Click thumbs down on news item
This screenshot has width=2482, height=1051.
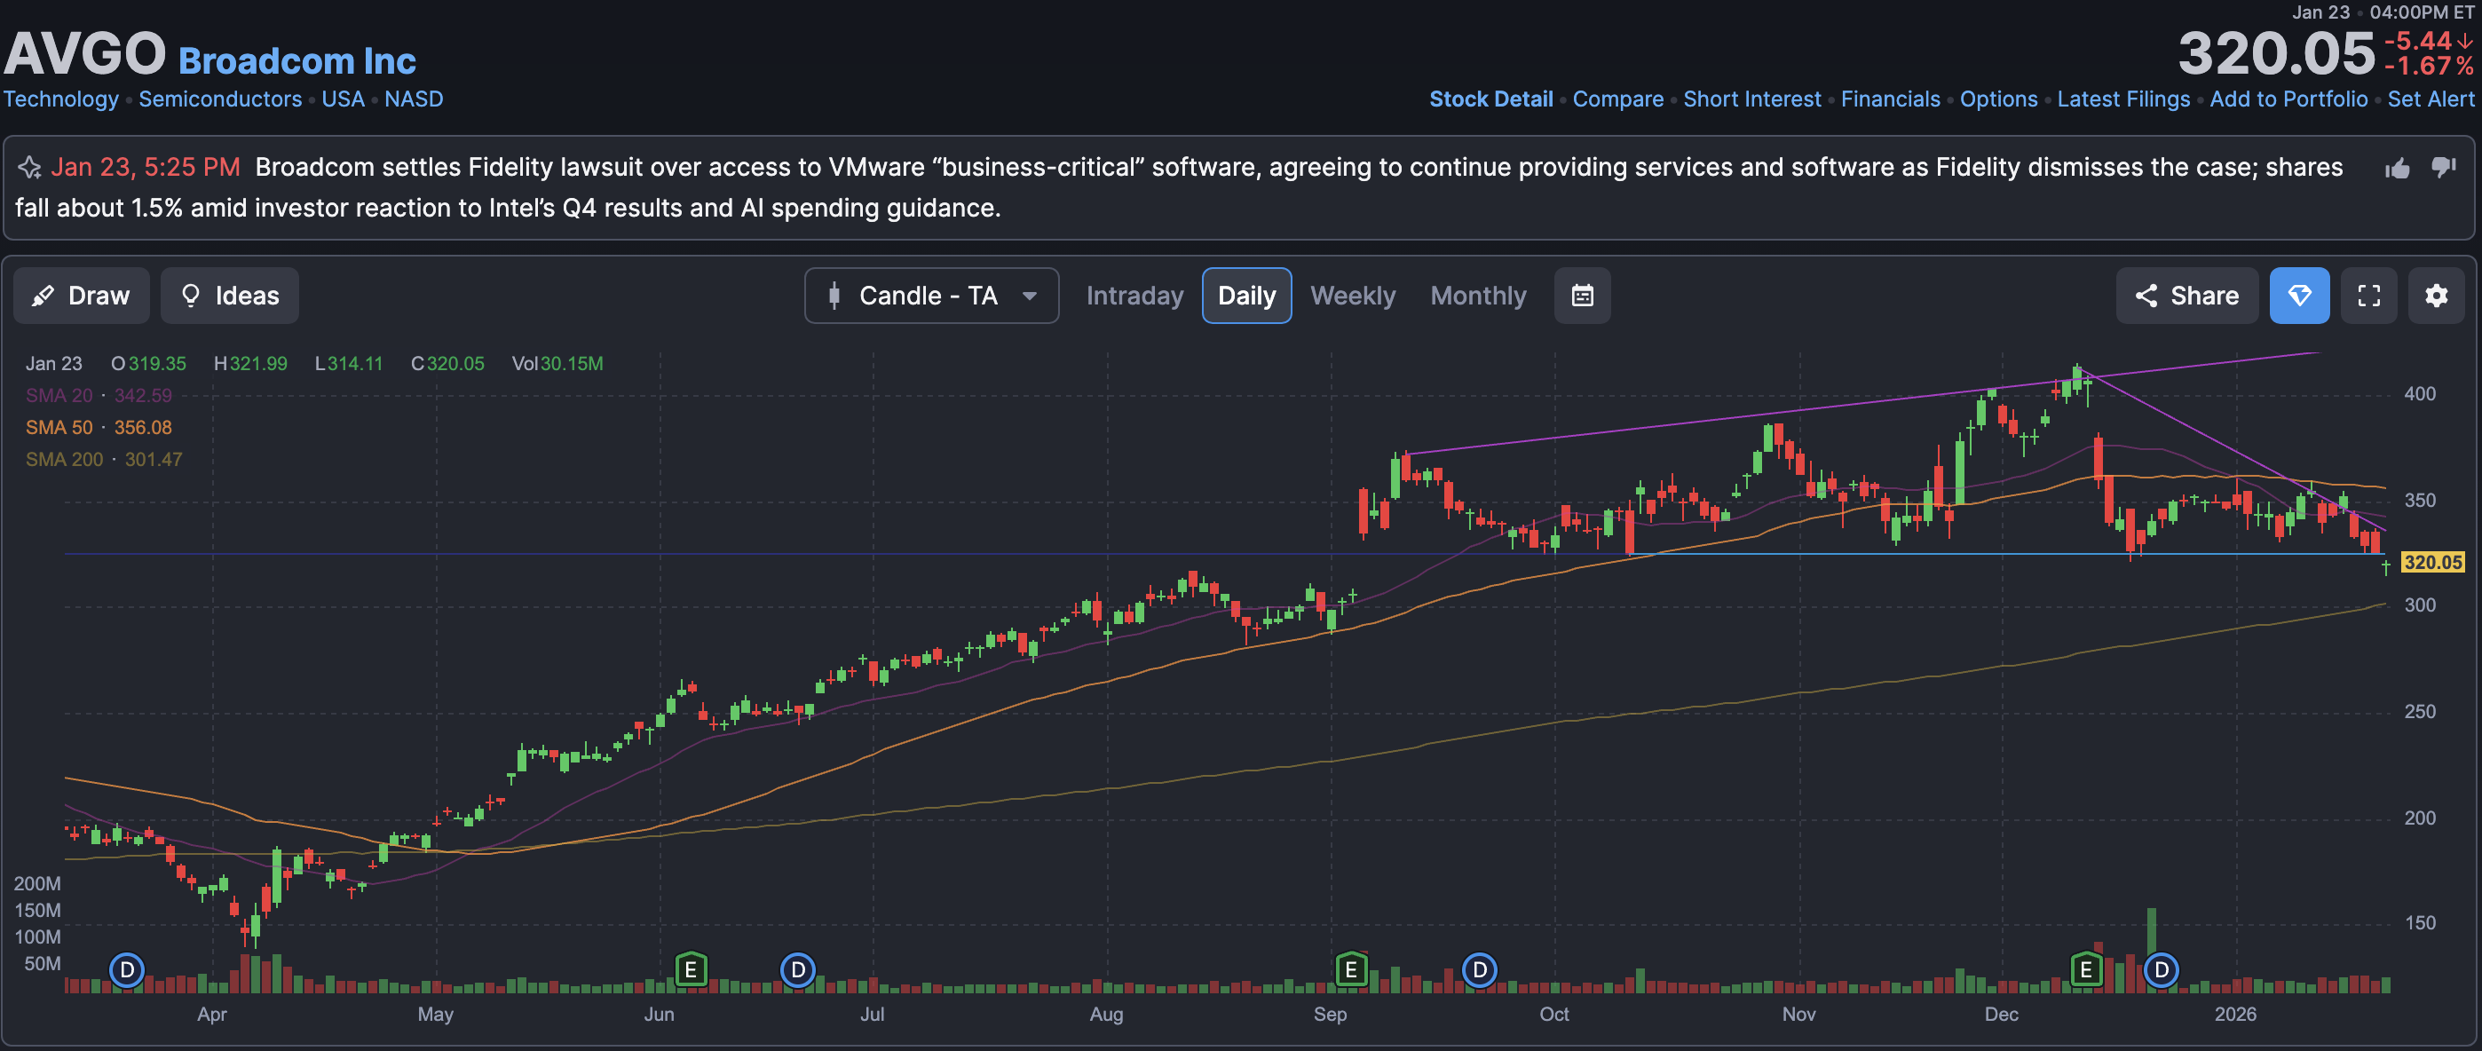[x=2442, y=168]
